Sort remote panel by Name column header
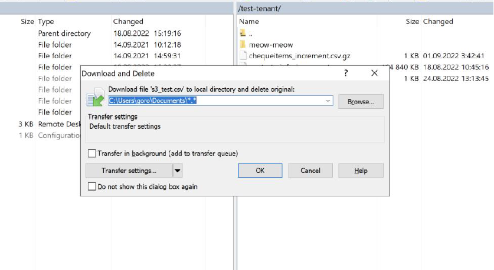 pos(250,22)
